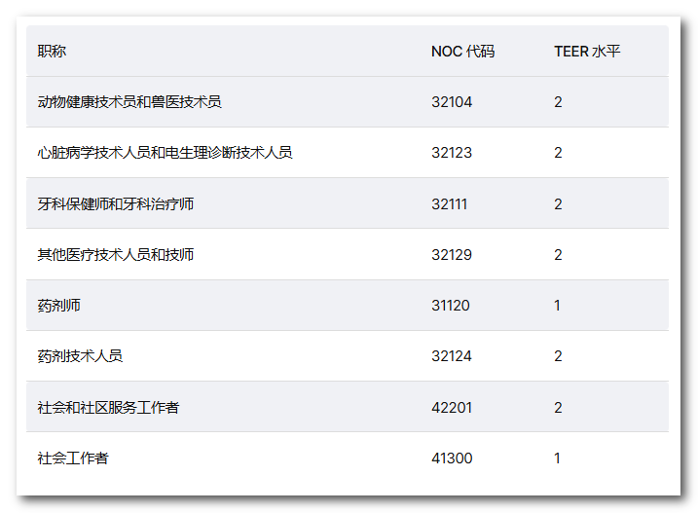The image size is (698, 513).
Task: Select 社会和社区服务工作者 job title
Action: pos(108,408)
